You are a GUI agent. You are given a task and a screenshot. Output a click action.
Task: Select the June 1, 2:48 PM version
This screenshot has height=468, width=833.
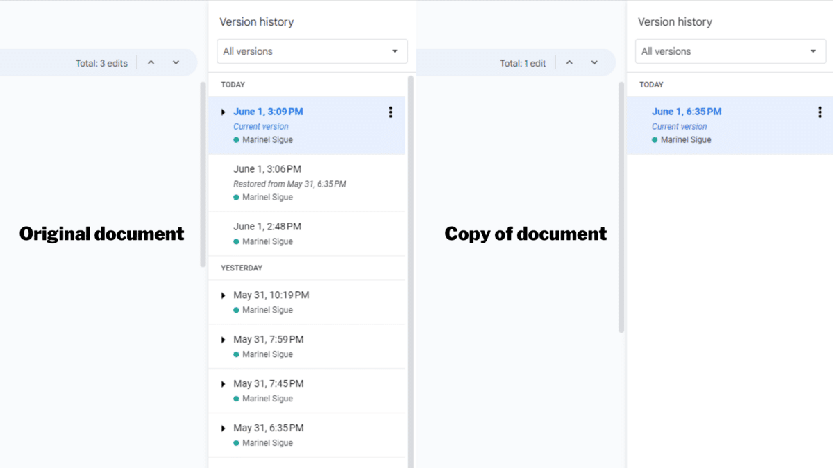tap(307, 234)
